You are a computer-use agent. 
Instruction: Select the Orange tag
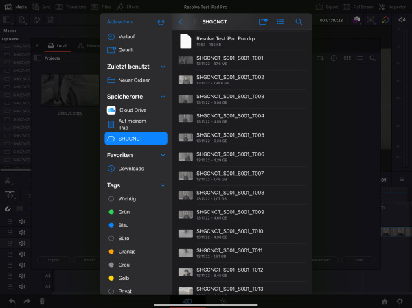(x=136, y=252)
